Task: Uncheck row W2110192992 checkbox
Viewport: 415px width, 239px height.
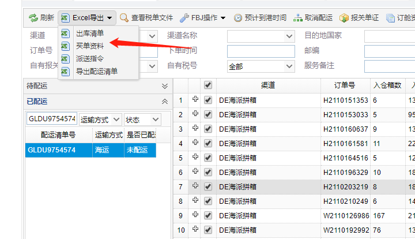Action: coord(208,230)
